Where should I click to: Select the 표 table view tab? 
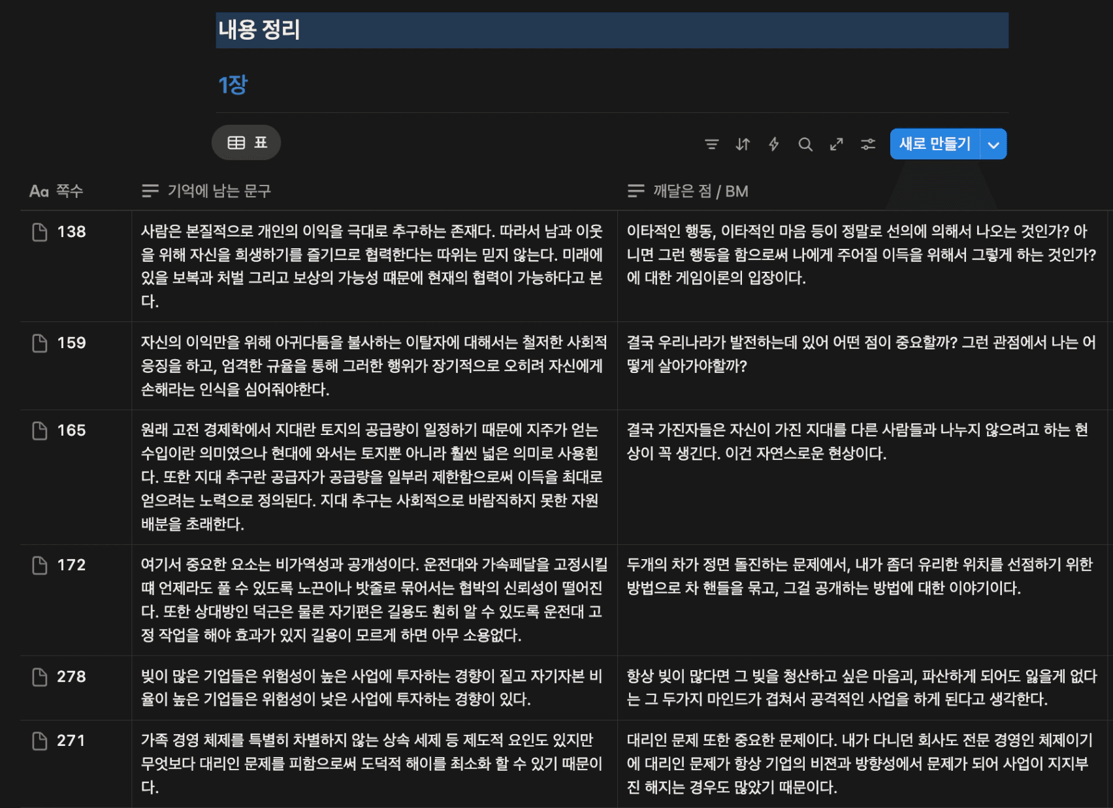tap(246, 142)
